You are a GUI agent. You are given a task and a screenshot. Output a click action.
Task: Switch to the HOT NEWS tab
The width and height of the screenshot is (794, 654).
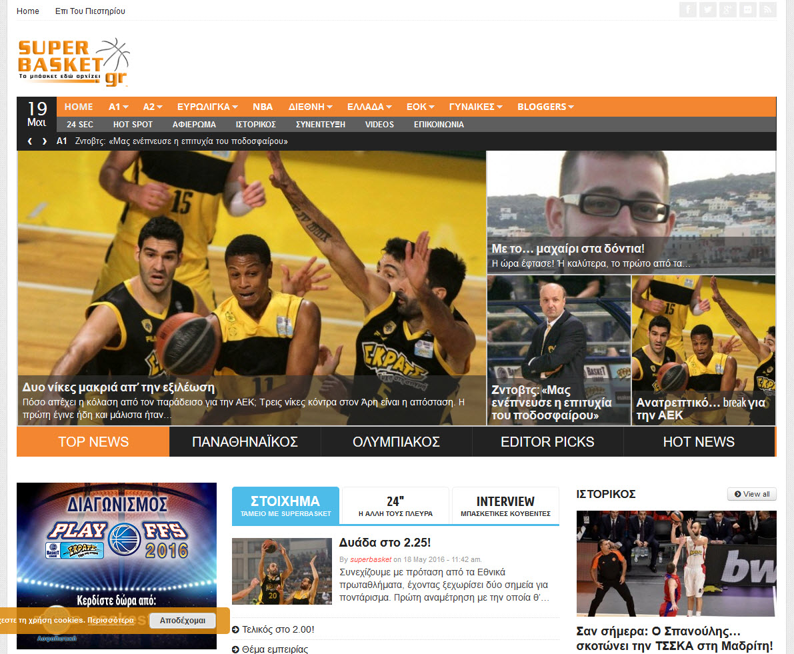tap(699, 442)
